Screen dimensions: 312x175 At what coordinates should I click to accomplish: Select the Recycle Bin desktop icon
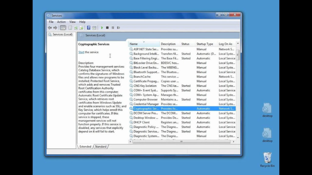pyautogui.click(x=268, y=160)
